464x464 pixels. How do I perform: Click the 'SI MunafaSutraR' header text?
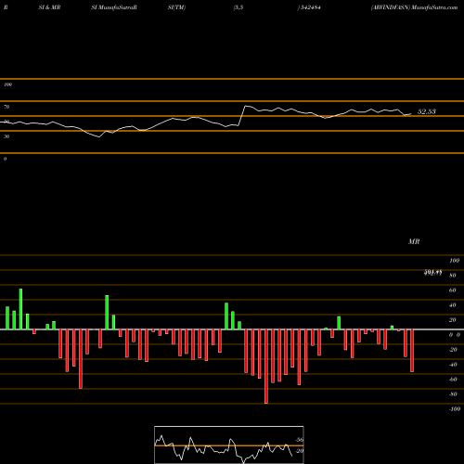point(114,7)
